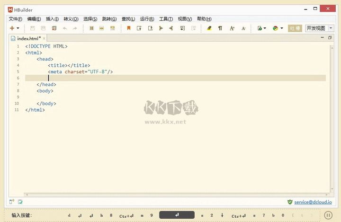This screenshot has width=341, height=222.
Task: Expand the Chrome browser dropdown arrow
Action: (282, 28)
